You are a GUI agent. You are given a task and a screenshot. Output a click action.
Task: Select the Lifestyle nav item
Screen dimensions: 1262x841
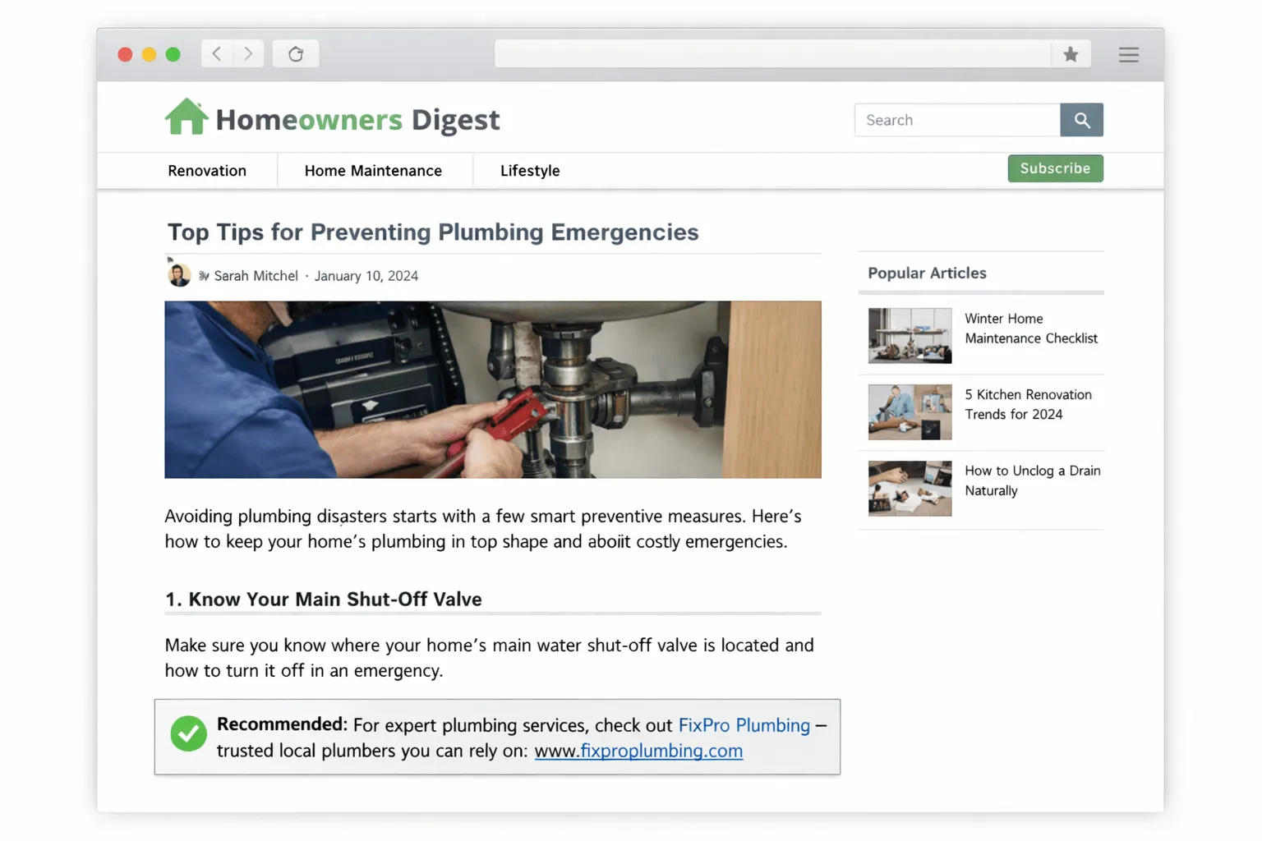(530, 171)
